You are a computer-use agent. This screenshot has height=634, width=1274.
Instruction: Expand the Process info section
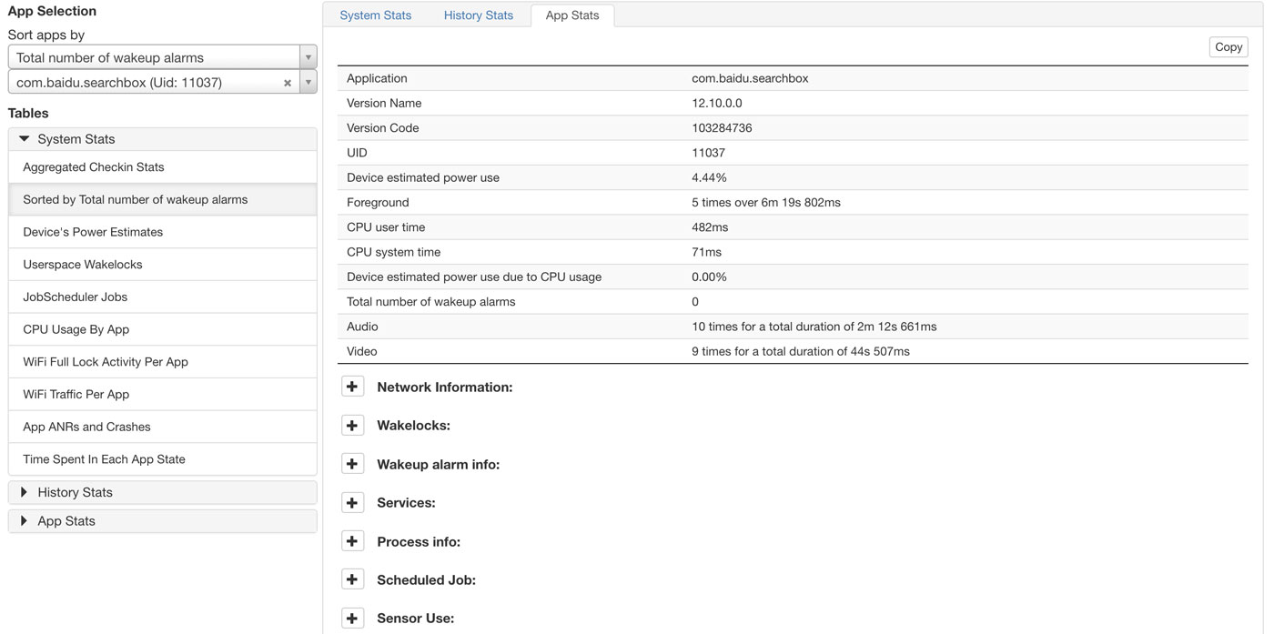tap(352, 540)
